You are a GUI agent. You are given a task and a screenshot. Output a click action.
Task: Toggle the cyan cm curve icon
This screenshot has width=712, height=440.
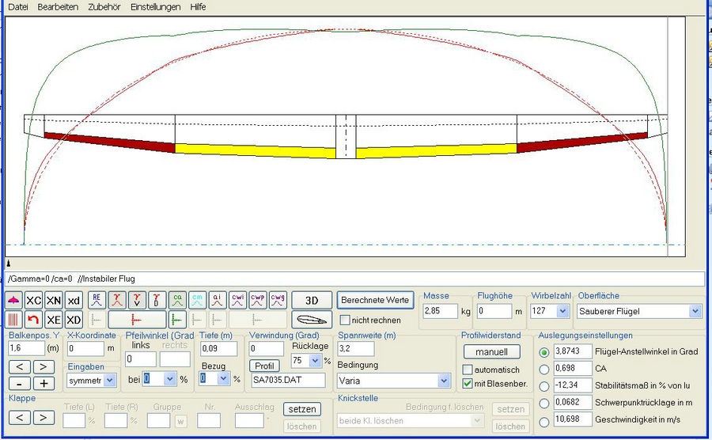point(198,300)
